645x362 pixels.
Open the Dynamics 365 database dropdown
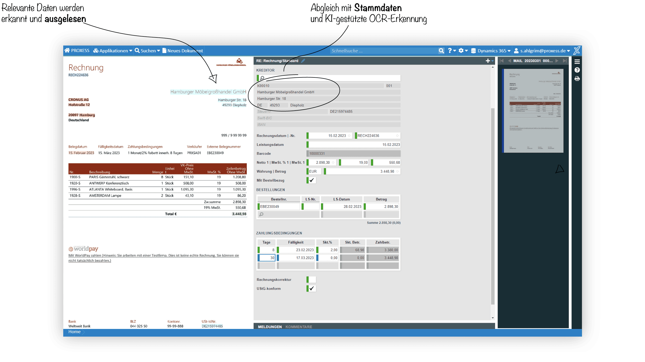coord(491,51)
